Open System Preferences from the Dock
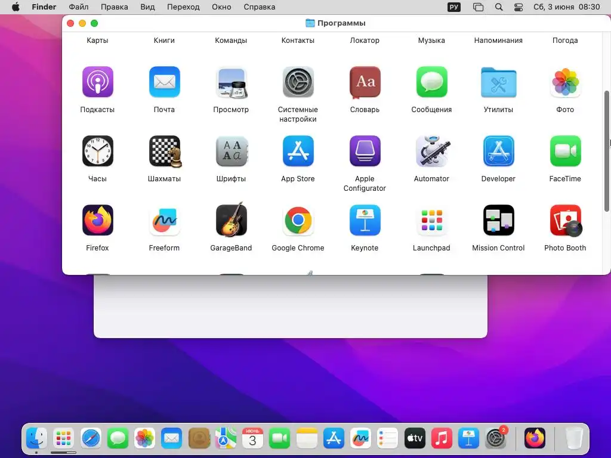The height and width of the screenshot is (458, 611). pyautogui.click(x=496, y=438)
